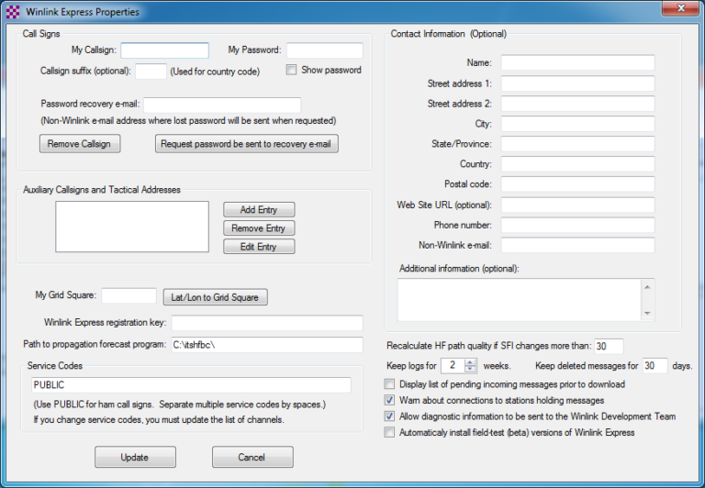Click the Add Entry button
Screen dimensions: 705x488
(x=259, y=209)
